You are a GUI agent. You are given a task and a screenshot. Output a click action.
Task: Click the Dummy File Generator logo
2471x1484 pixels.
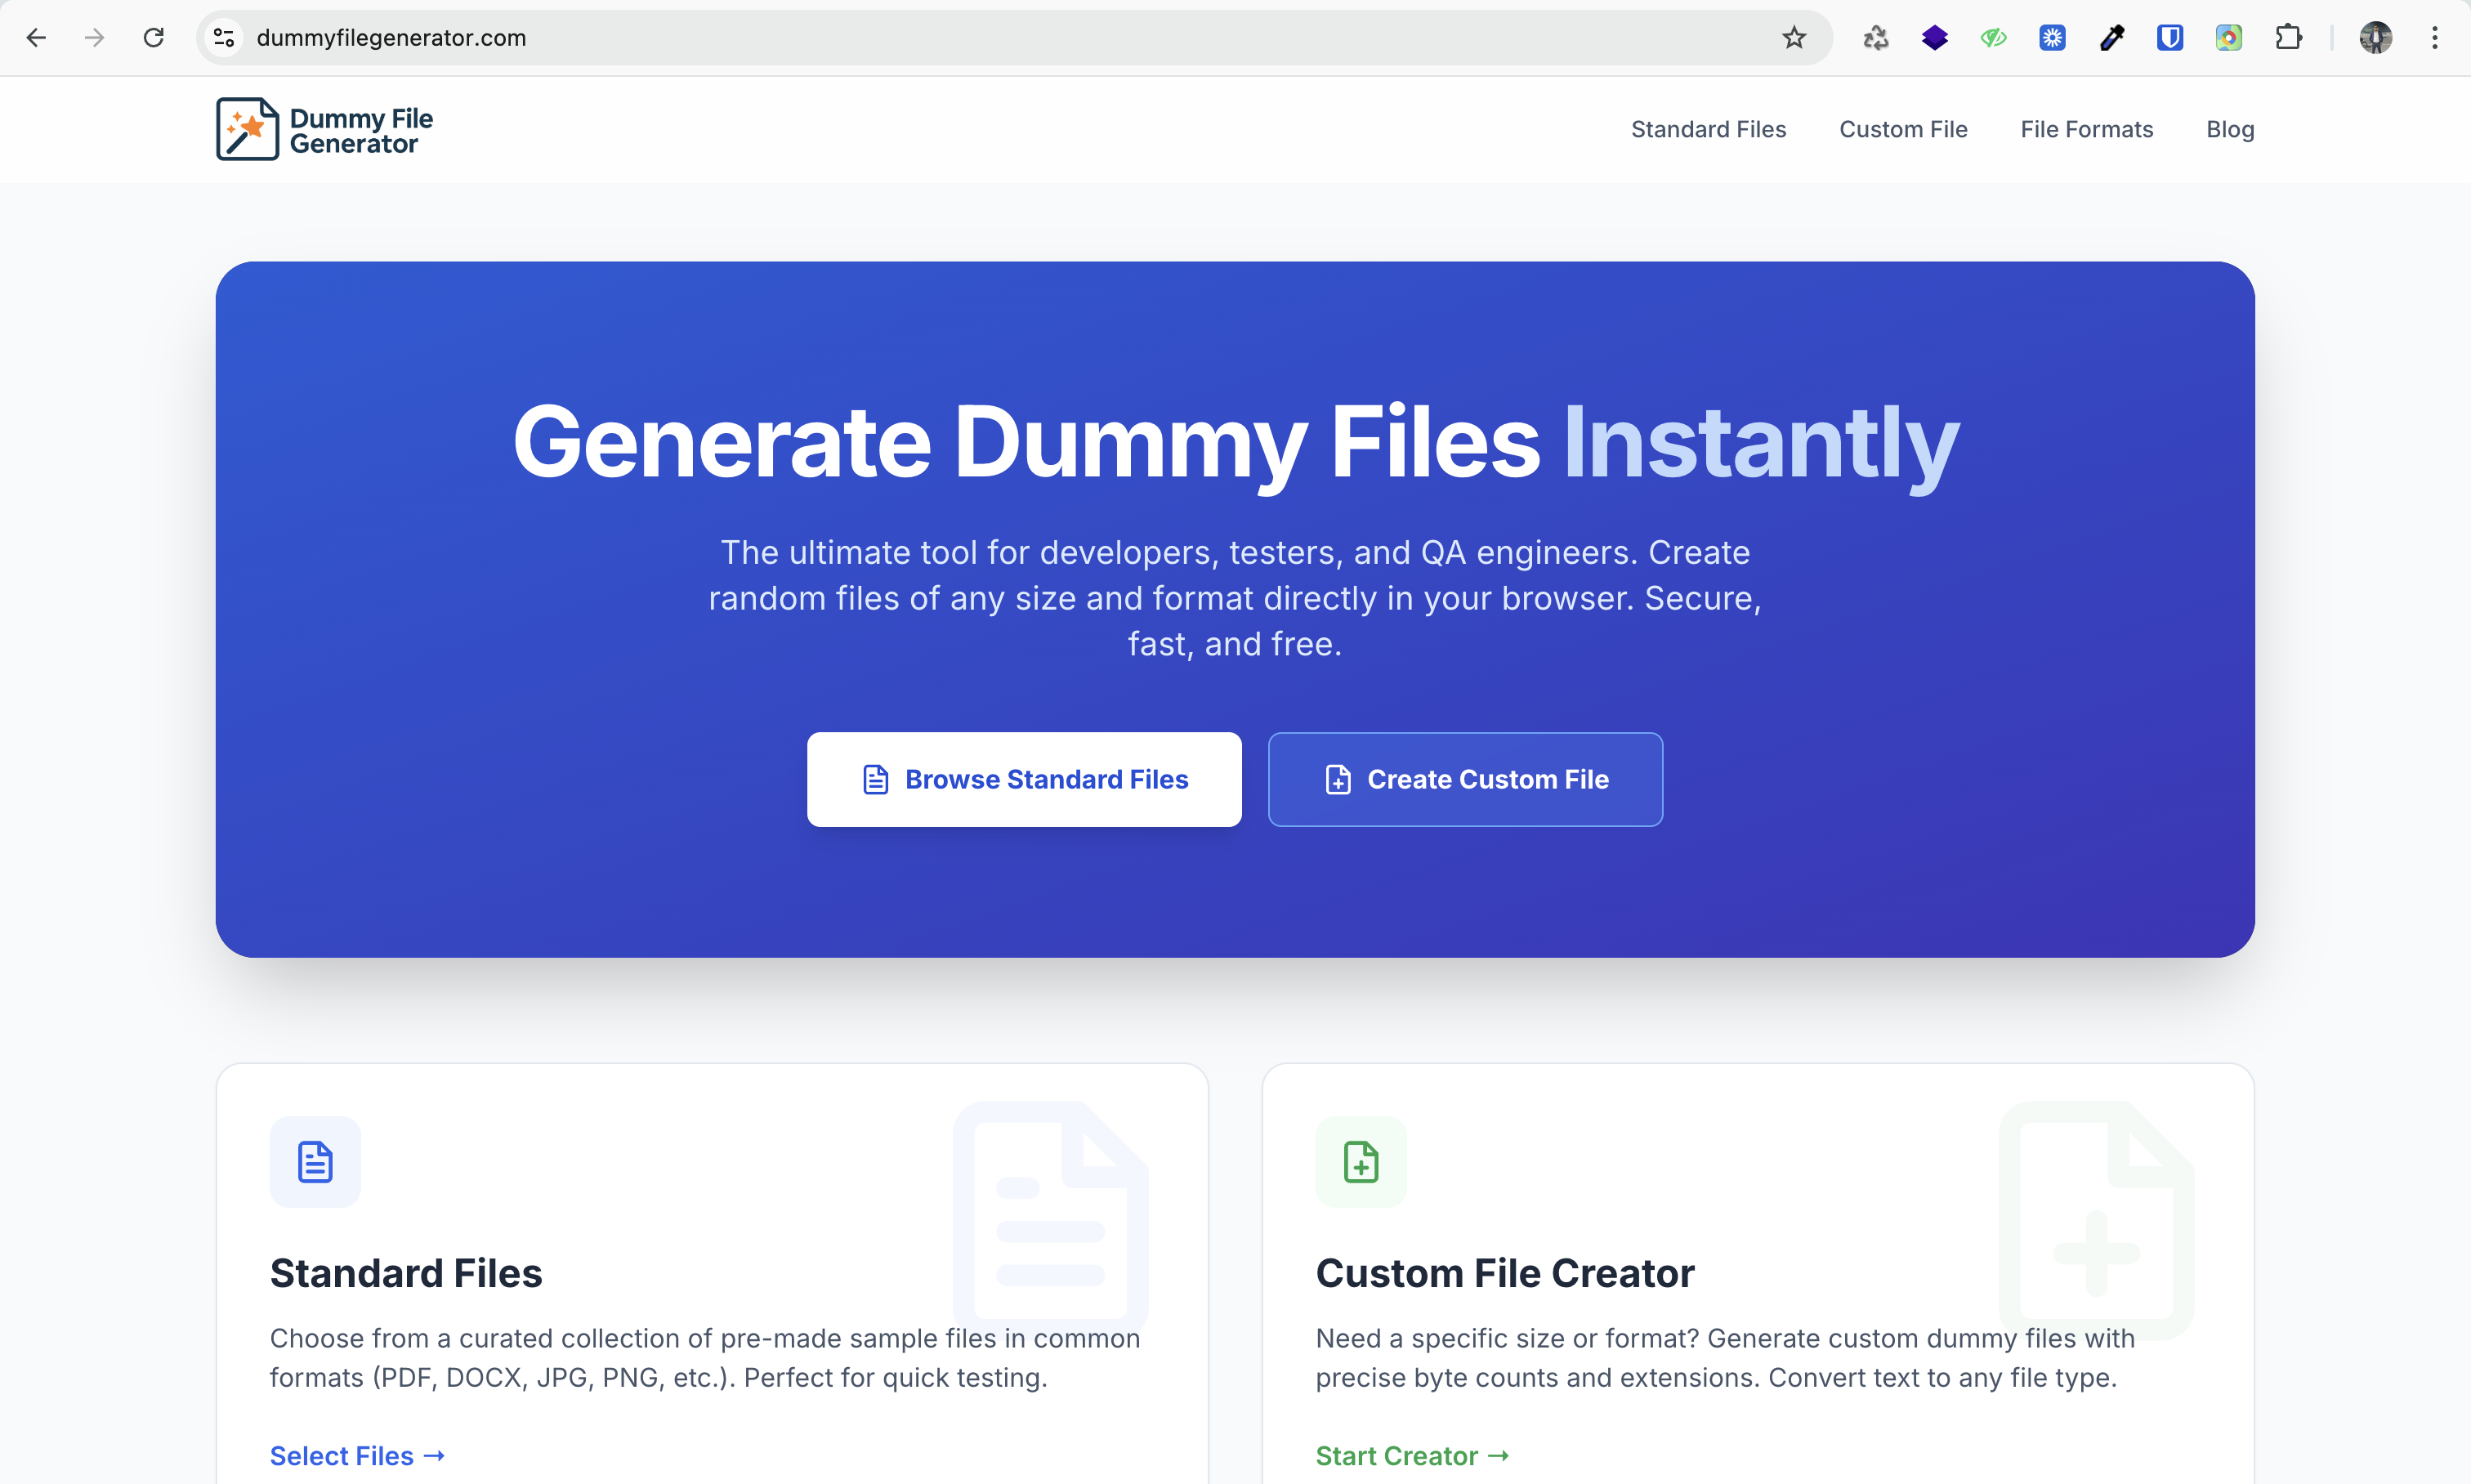pos(324,128)
